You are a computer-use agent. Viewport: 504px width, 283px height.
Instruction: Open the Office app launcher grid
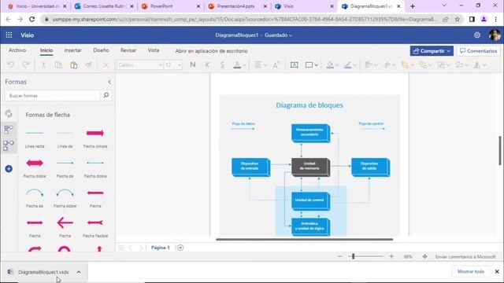9,35
